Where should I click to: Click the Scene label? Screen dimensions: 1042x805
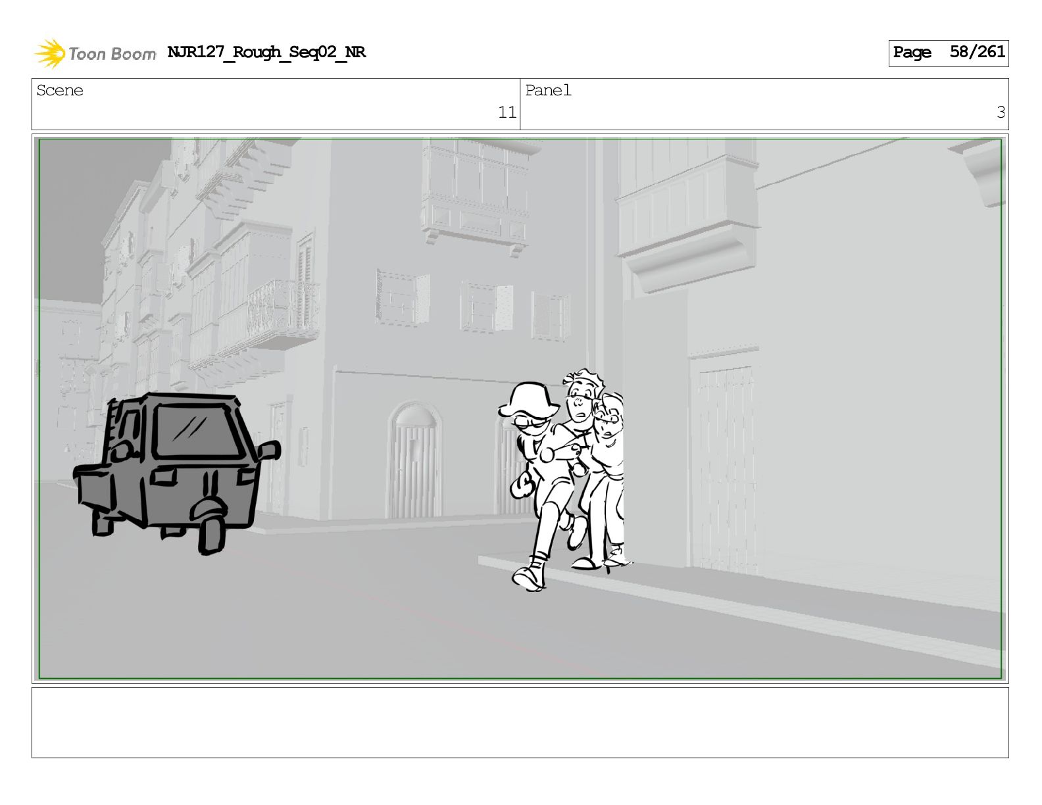60,90
